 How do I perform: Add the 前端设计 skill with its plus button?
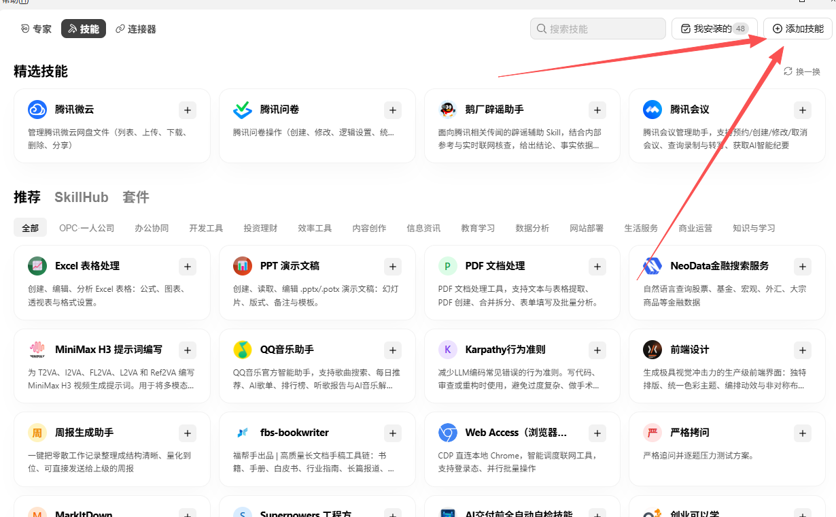803,350
